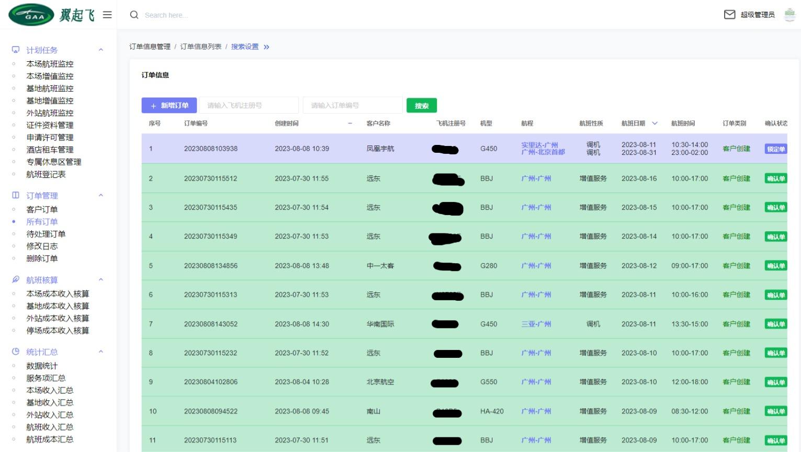Viewport: 801px width, 452px height.
Task: Click customer name 凤凰宇航
Action: (x=380, y=149)
